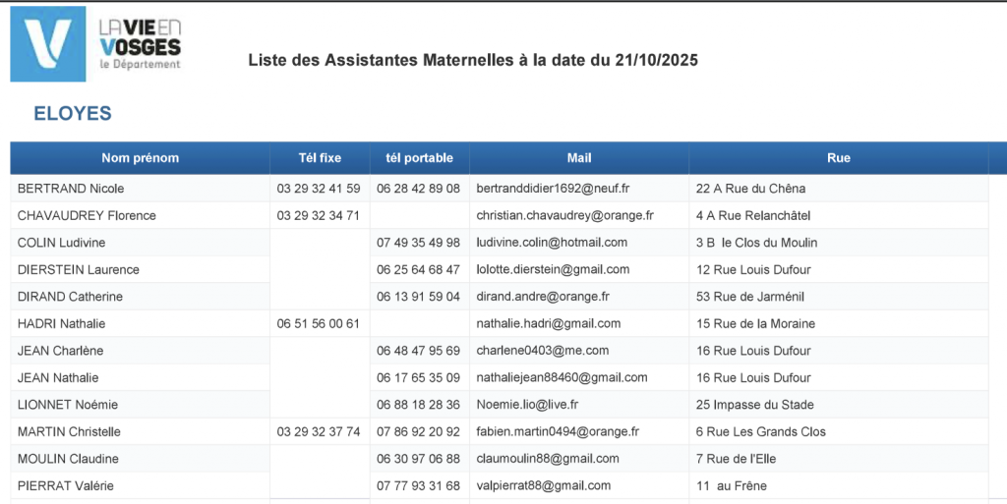Click HADRI Nathalie's phone 06 51 56 00 61
Viewport: 1007px width, 504px height.
(319, 323)
